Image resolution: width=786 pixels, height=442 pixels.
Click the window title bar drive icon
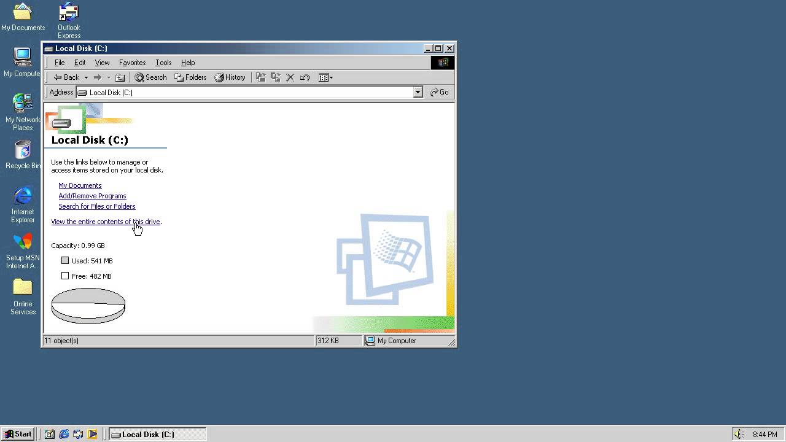point(49,48)
